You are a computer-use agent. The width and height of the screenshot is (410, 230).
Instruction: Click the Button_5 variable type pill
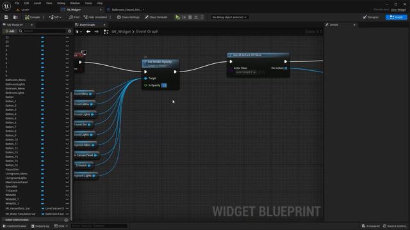(x=42, y=118)
